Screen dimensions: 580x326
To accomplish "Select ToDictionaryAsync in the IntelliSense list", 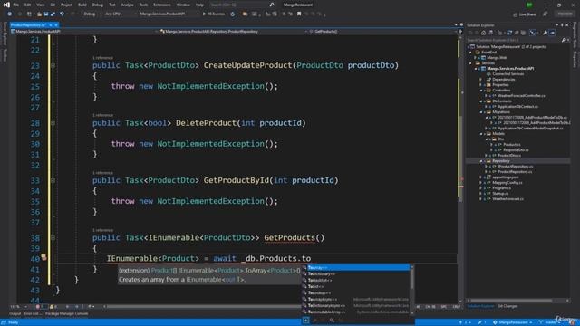I will 355,306.
